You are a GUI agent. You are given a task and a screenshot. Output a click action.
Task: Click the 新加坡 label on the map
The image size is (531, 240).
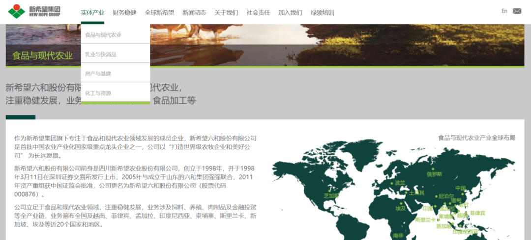444,226
